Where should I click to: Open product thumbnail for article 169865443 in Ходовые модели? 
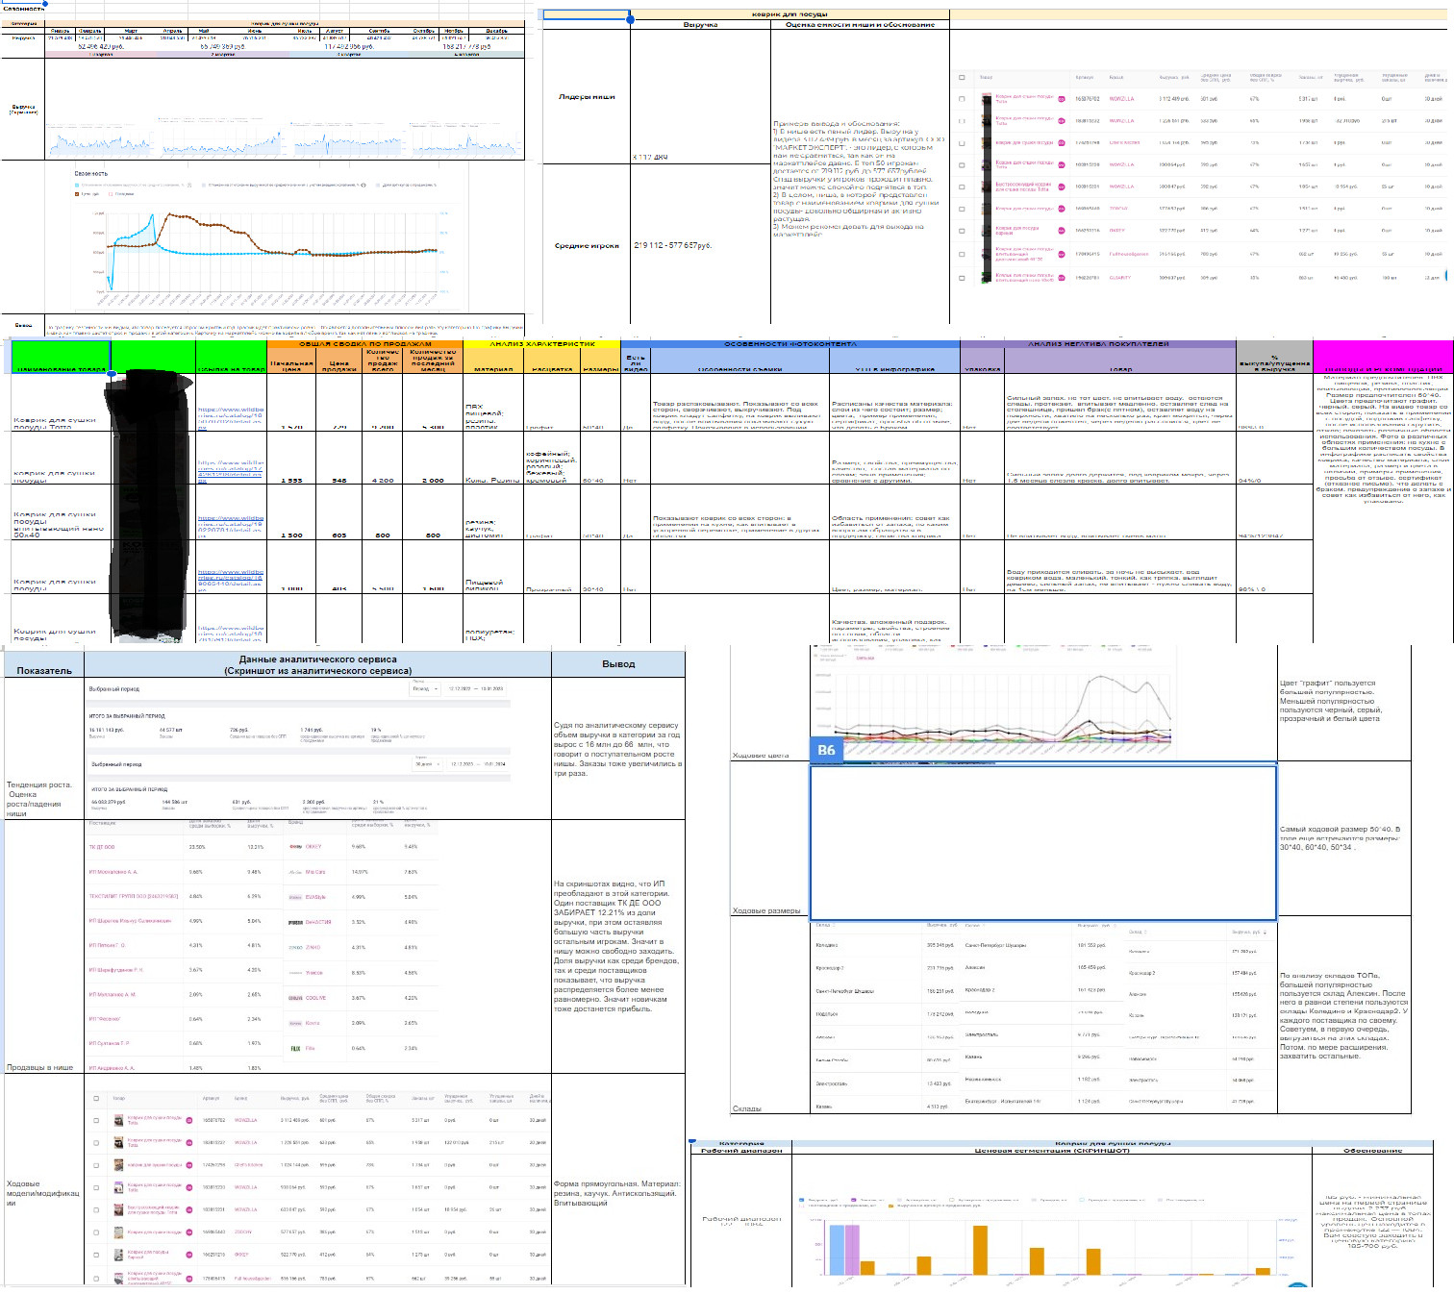(x=119, y=1232)
